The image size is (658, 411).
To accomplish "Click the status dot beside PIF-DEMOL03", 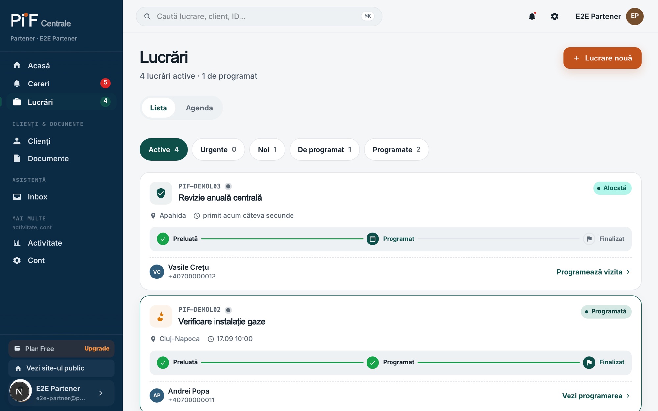I will click(228, 186).
